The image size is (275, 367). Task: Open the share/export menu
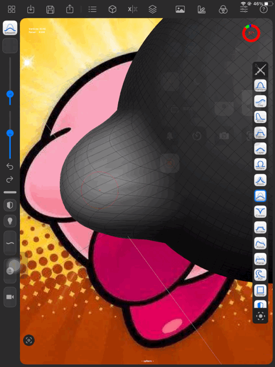(x=70, y=9)
